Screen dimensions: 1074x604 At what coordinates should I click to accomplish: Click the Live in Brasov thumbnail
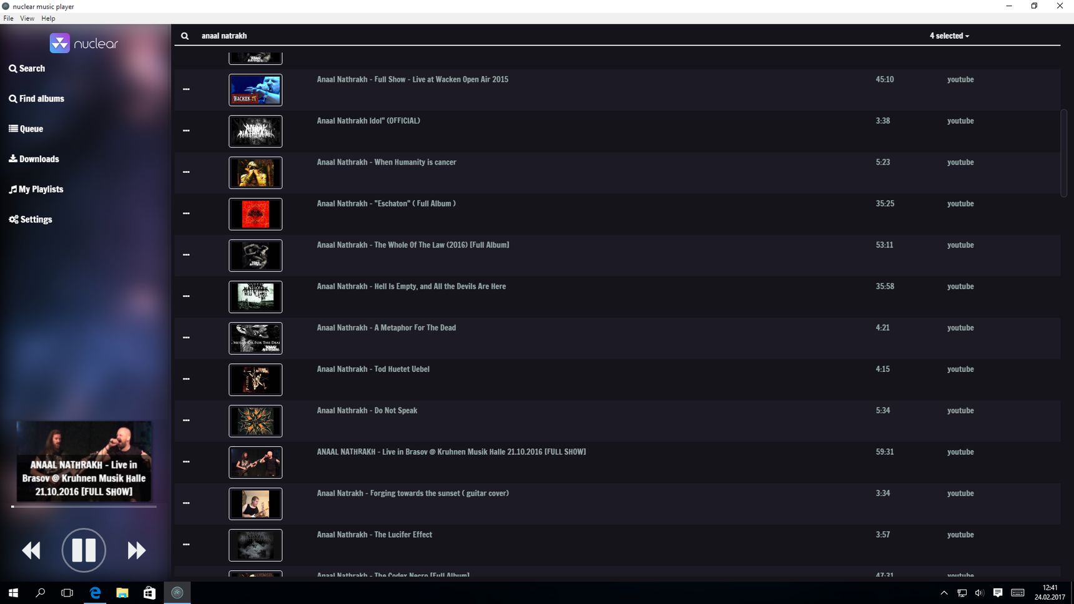pyautogui.click(x=255, y=462)
